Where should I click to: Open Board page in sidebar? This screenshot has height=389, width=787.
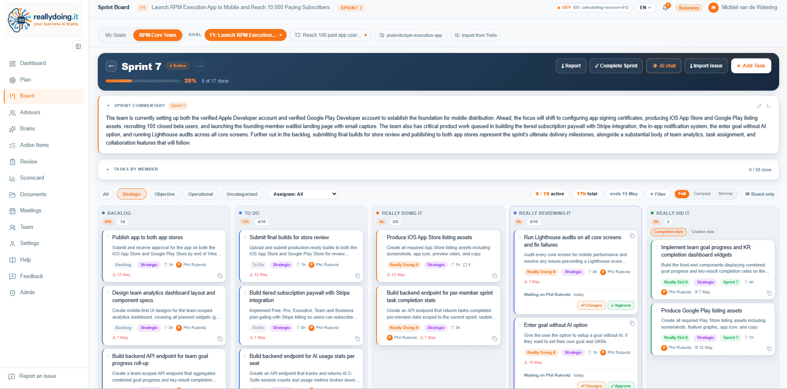(x=43, y=96)
